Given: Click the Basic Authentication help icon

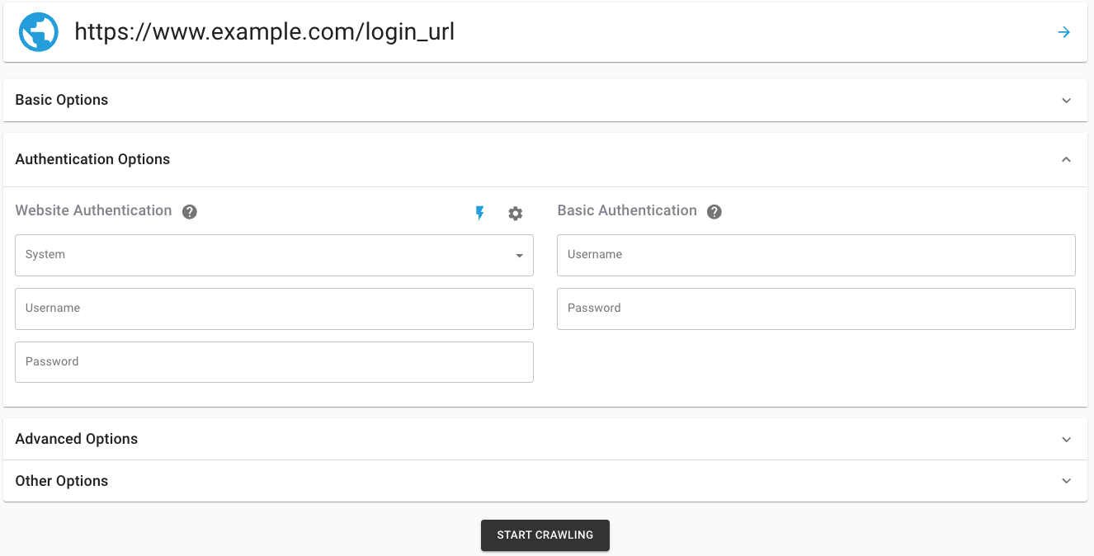Looking at the screenshot, I should tap(714, 212).
